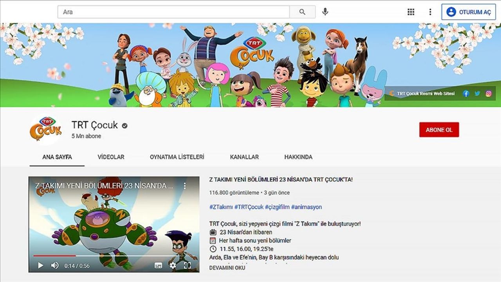Click the search magnifier button
The width and height of the screenshot is (501, 282).
coord(302,12)
